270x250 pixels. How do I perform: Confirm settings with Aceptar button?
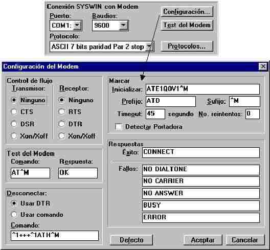203,240
